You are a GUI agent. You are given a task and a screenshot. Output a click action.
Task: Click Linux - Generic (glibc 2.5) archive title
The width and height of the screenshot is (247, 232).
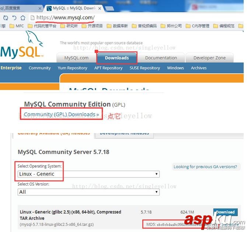[70, 215]
